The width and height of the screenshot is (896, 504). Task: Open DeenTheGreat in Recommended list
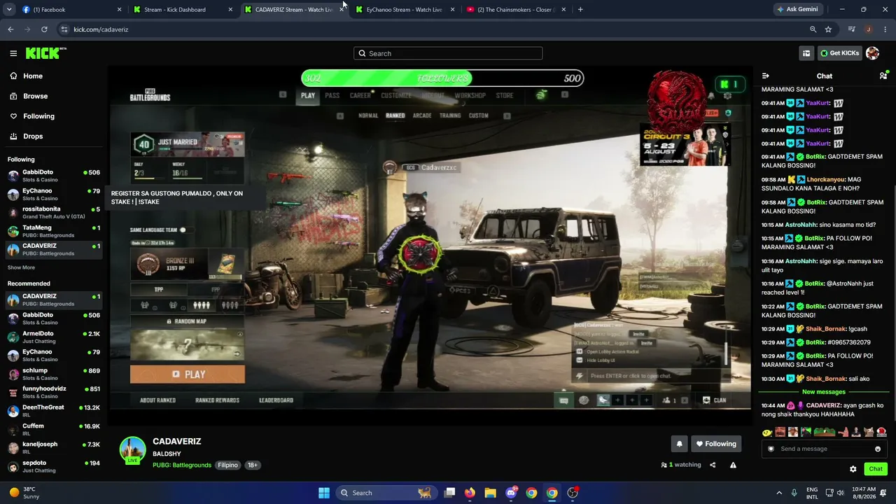(x=55, y=411)
